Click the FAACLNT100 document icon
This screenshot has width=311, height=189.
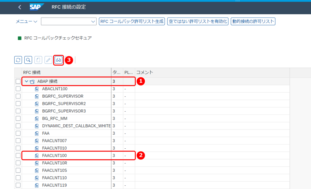(x=37, y=156)
